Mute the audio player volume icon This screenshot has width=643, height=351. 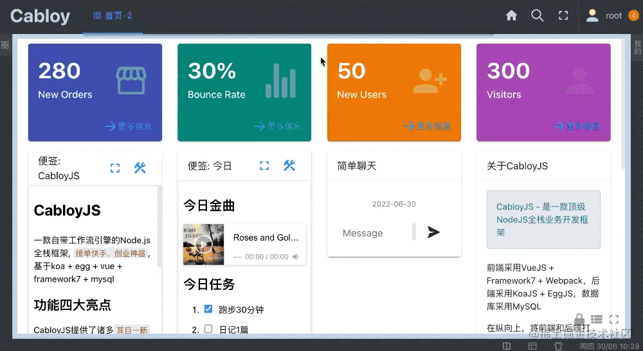[296, 257]
